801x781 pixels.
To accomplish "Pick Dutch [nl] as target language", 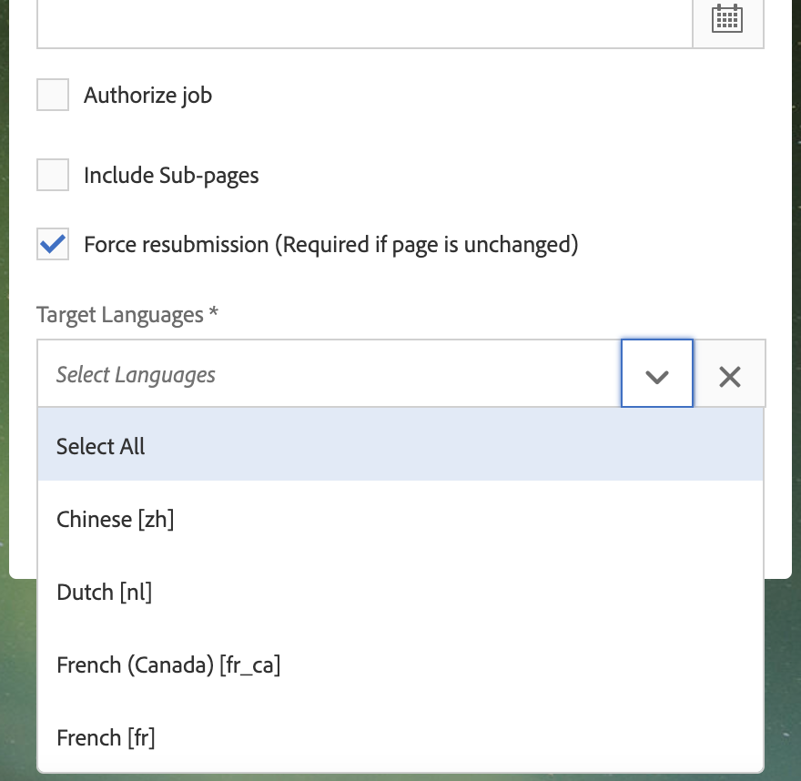I will point(104,592).
